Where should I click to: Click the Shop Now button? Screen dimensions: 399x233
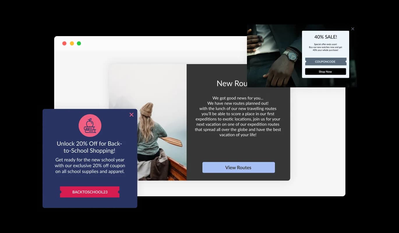[325, 72]
